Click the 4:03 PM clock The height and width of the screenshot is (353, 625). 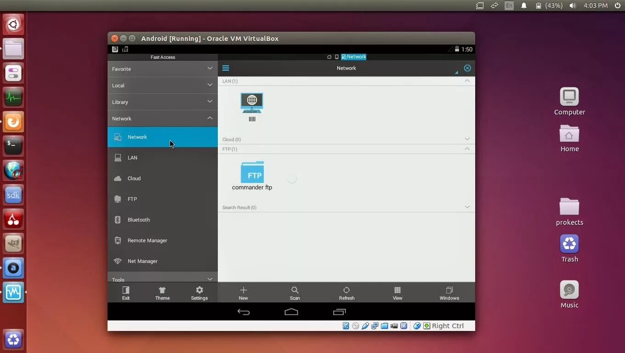596,6
